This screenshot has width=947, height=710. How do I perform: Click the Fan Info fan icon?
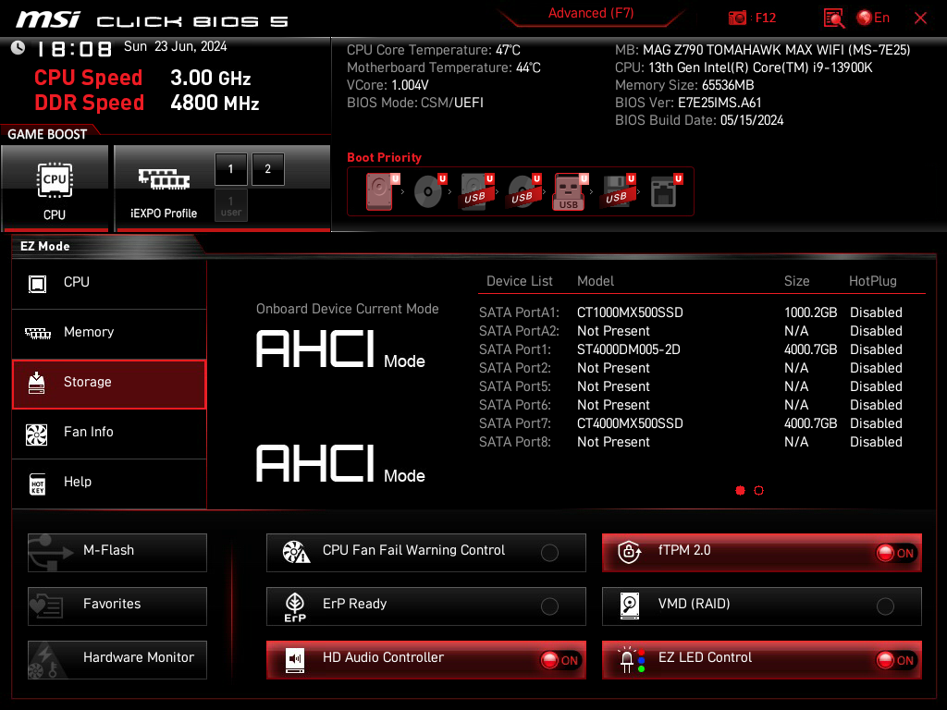pos(37,433)
